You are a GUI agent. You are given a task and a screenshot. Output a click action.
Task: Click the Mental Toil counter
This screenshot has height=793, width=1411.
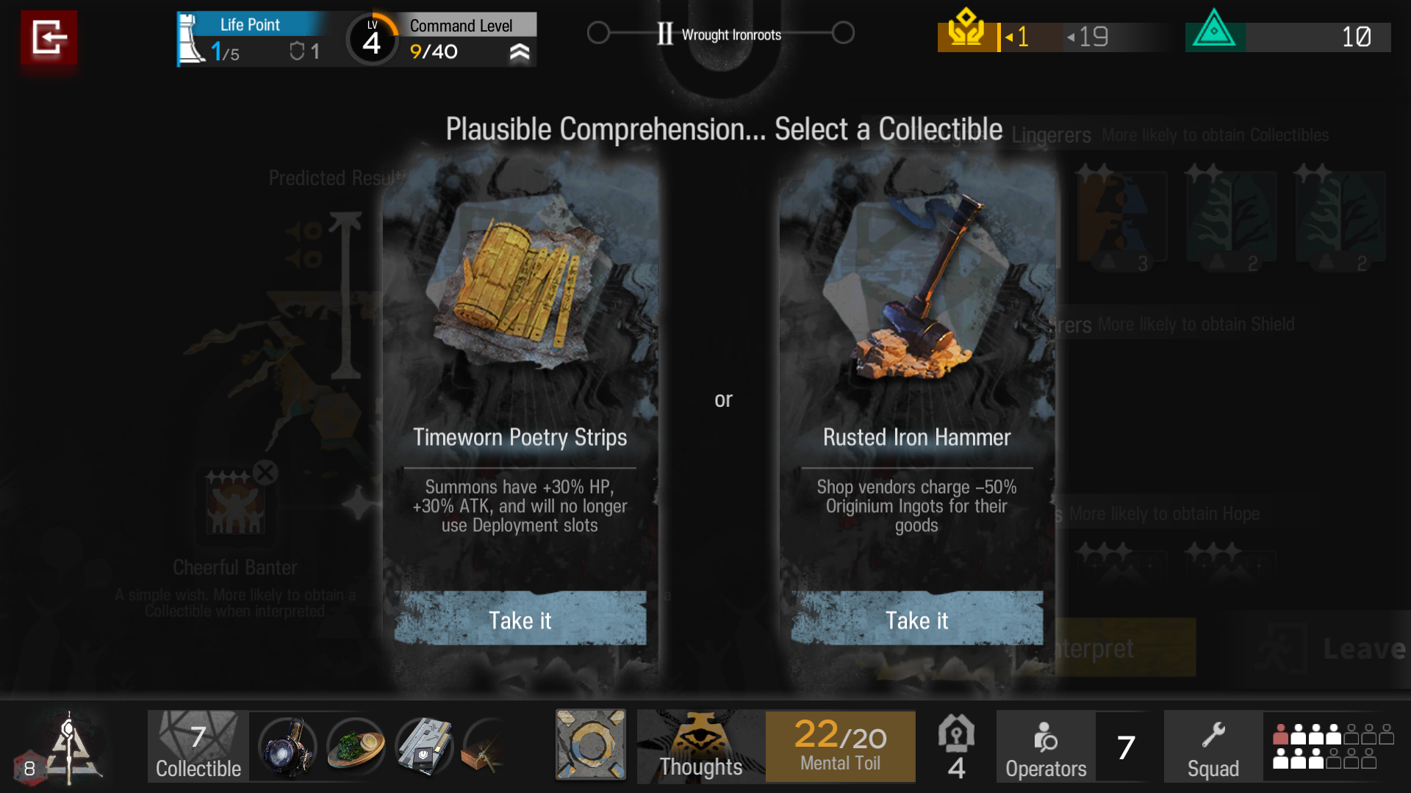841,746
